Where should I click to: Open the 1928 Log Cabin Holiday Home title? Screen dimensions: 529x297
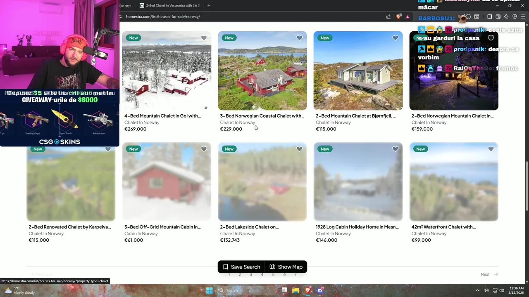357,227
